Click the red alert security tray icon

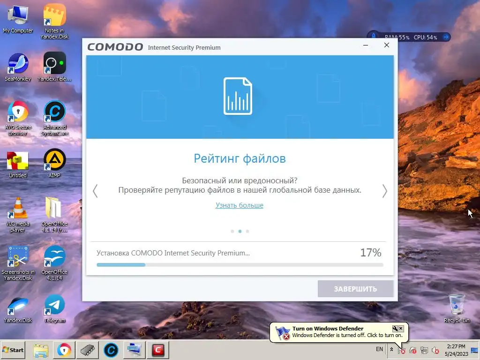point(412,350)
